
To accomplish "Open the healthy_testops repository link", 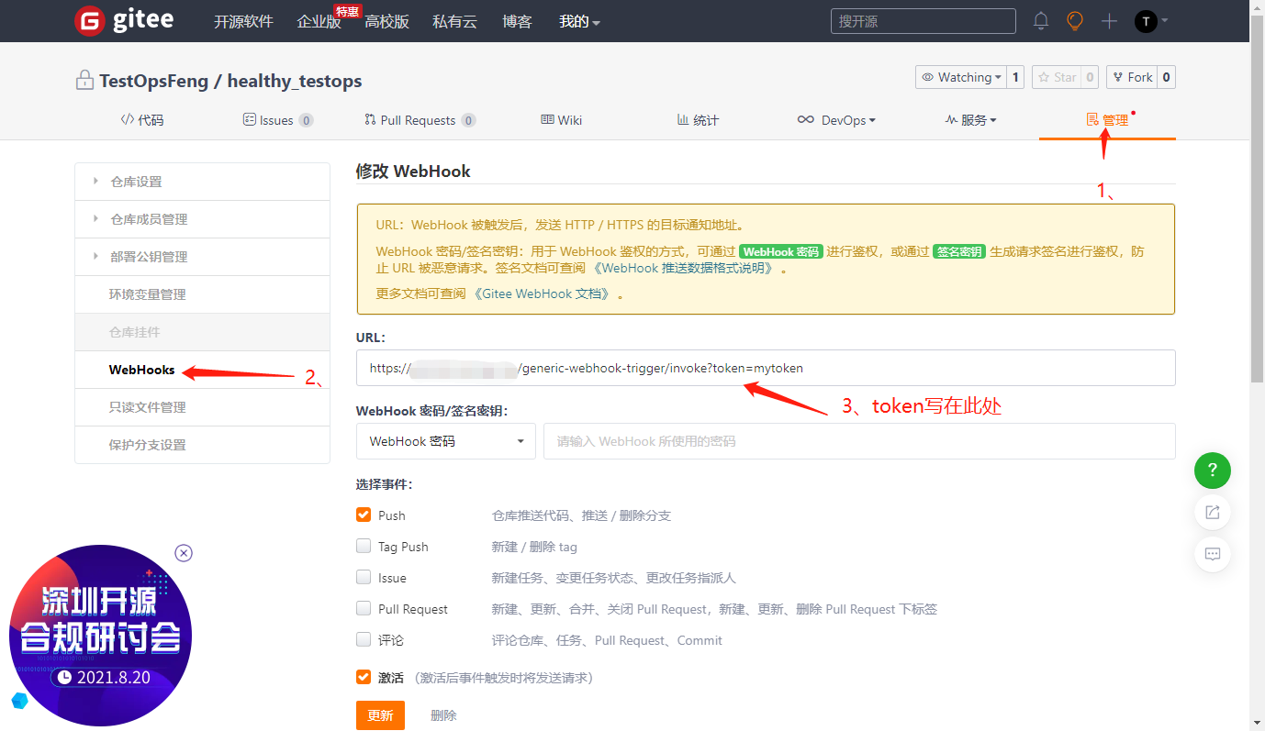I will 295,81.
